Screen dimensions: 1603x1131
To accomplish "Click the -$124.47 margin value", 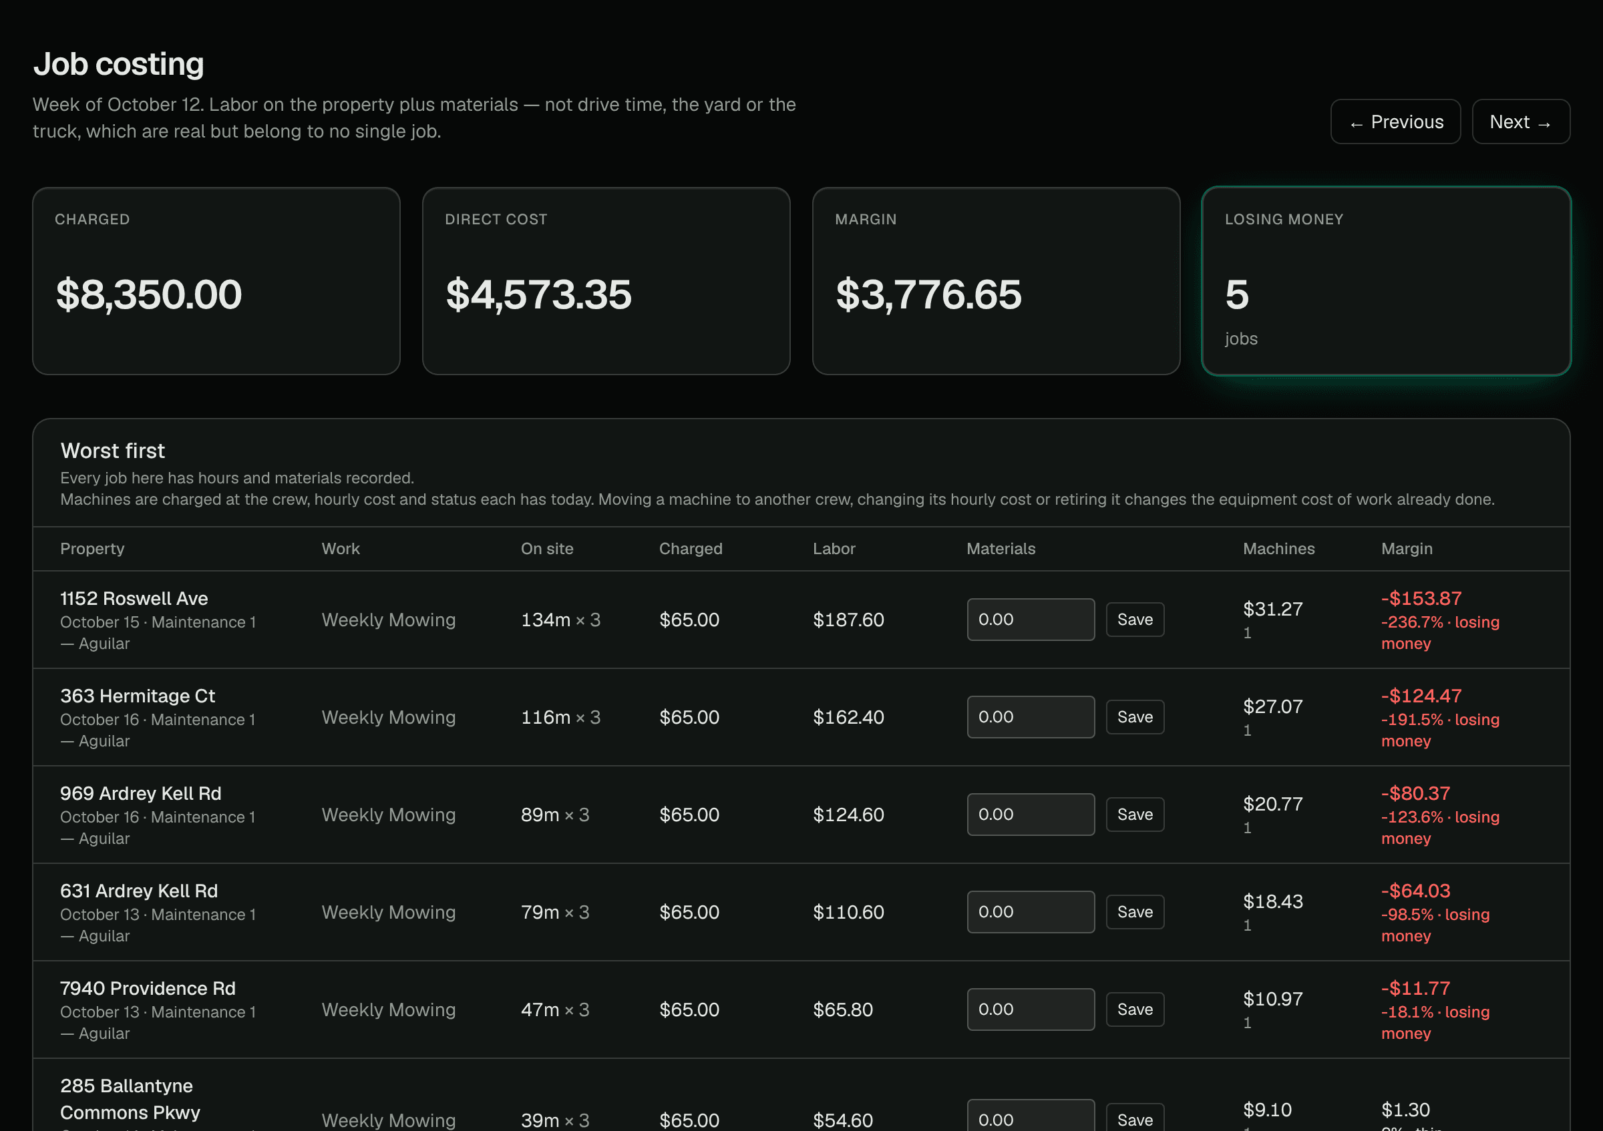I will coord(1421,696).
